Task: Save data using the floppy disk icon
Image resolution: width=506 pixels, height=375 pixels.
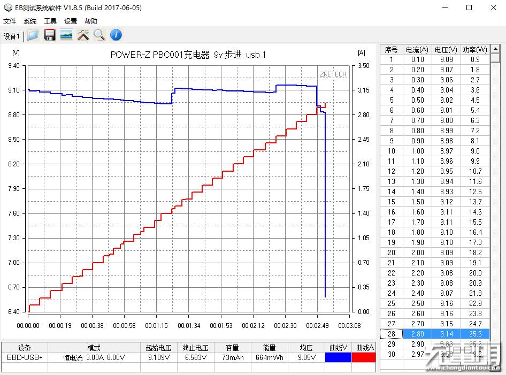Action: [50, 35]
